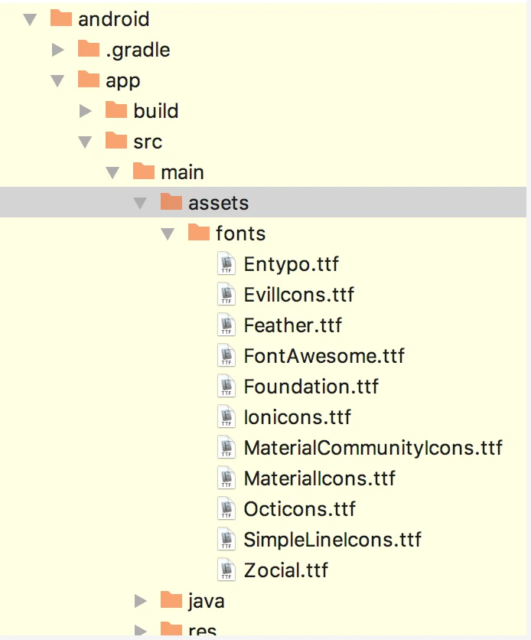Click the build folder icon
The image size is (531, 640).
tap(116, 109)
